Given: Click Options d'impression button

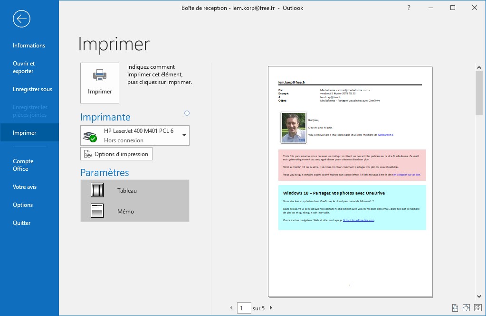Looking at the screenshot, I should tap(116, 154).
